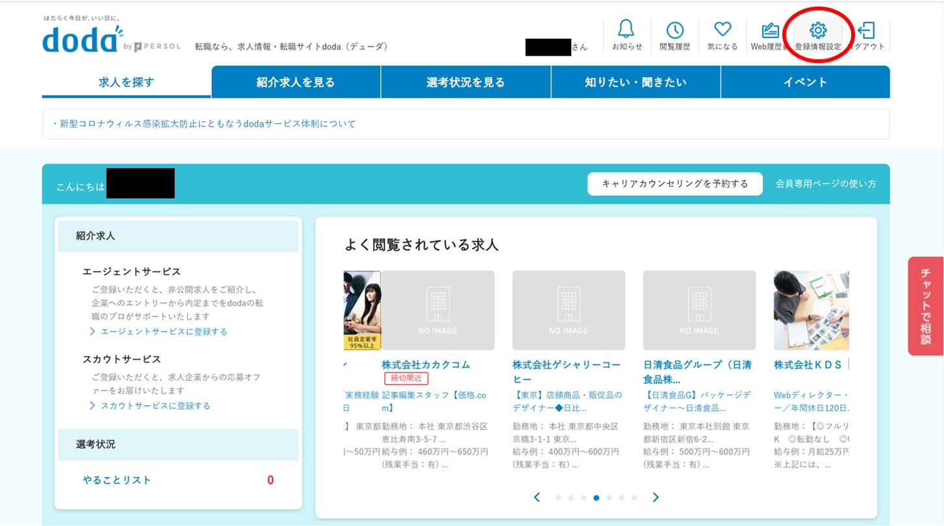Viewport: 944px width, 526px height.
Task: Open the 株式会社KDS job listing
Action: click(x=808, y=365)
